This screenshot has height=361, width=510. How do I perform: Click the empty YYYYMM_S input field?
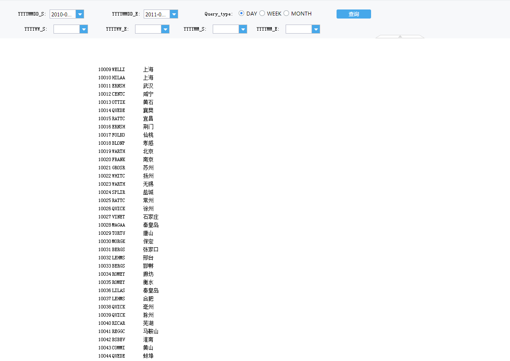click(x=226, y=29)
